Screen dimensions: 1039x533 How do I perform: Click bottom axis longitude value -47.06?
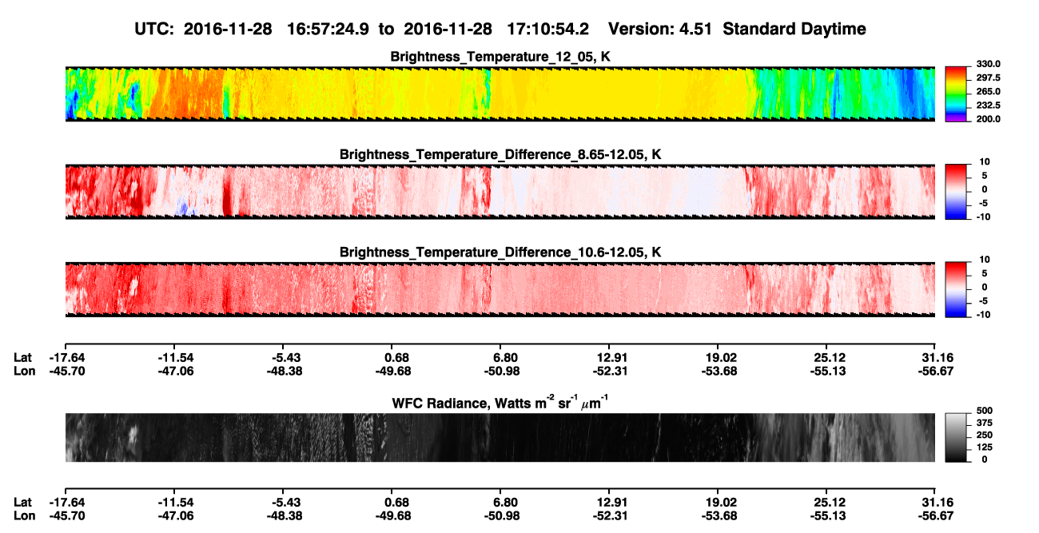coord(174,515)
